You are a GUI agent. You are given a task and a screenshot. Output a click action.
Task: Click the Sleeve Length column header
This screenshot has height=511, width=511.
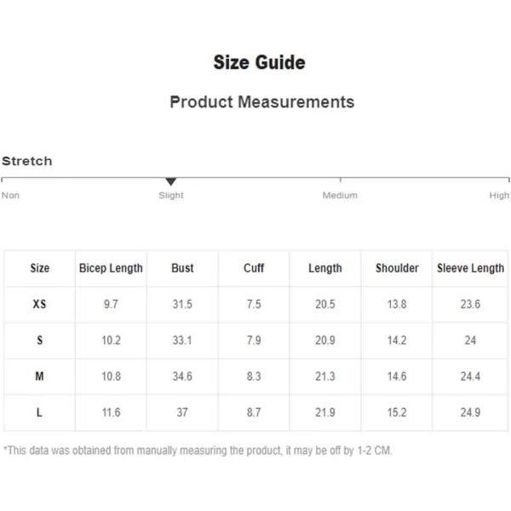(x=470, y=268)
